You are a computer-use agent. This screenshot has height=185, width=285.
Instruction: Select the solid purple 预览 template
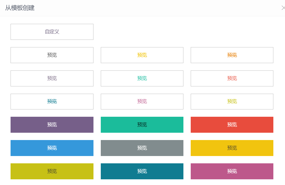(x=52, y=125)
